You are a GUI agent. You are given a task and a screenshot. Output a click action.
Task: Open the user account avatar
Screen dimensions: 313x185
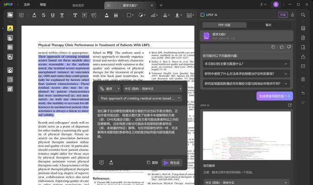[276, 4]
